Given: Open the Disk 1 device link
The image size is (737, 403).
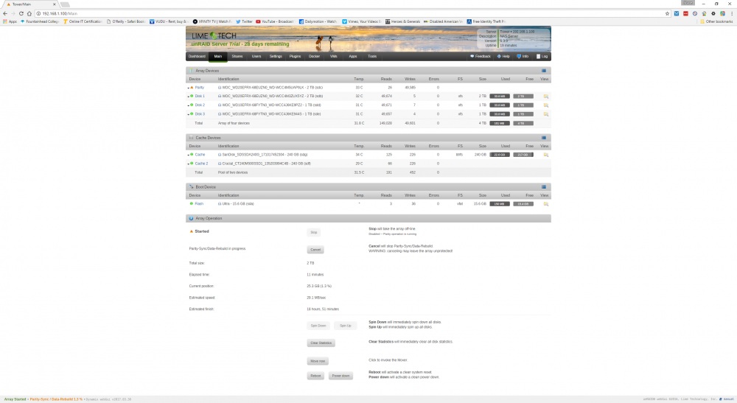Looking at the screenshot, I should (200, 97).
